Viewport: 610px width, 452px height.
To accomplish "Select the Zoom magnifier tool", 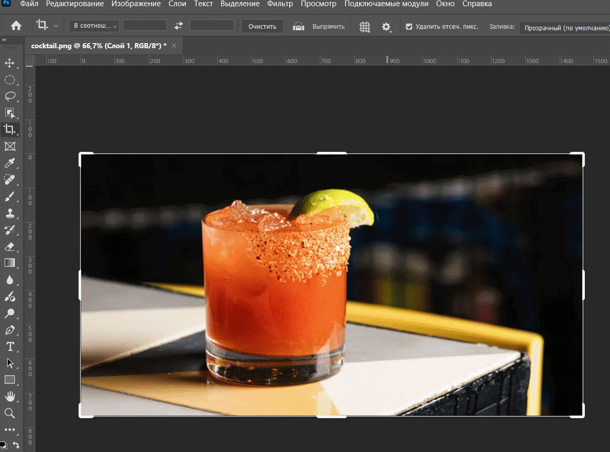I will (9, 413).
